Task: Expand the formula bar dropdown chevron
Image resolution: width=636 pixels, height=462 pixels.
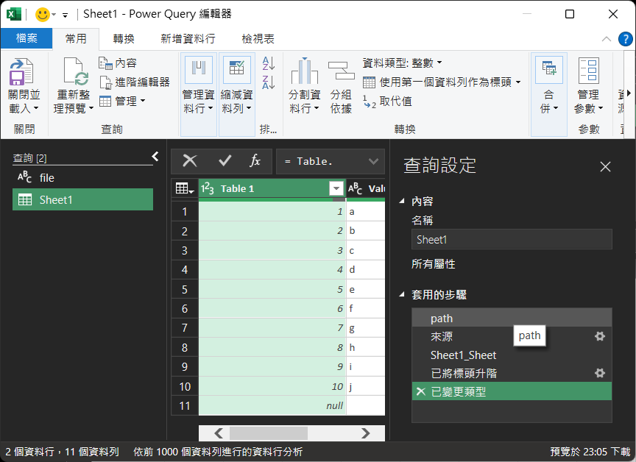Action: (x=374, y=161)
